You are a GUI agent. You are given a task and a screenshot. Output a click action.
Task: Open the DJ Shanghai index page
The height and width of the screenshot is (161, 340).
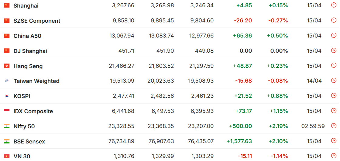click(30, 51)
